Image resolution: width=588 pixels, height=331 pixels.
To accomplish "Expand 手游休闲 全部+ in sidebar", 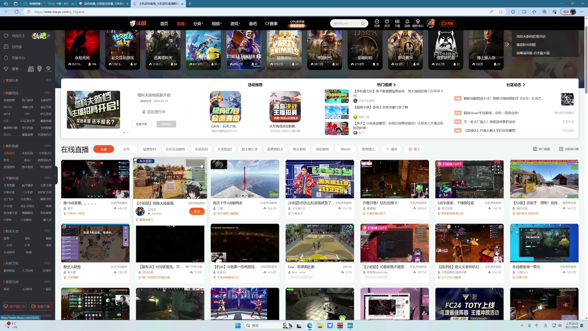I will tap(47, 178).
